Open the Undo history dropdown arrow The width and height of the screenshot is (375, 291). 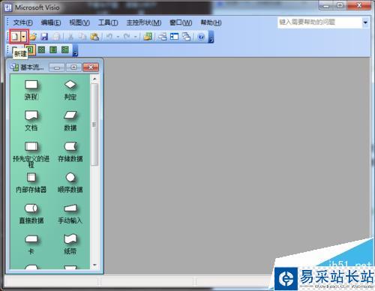point(117,37)
